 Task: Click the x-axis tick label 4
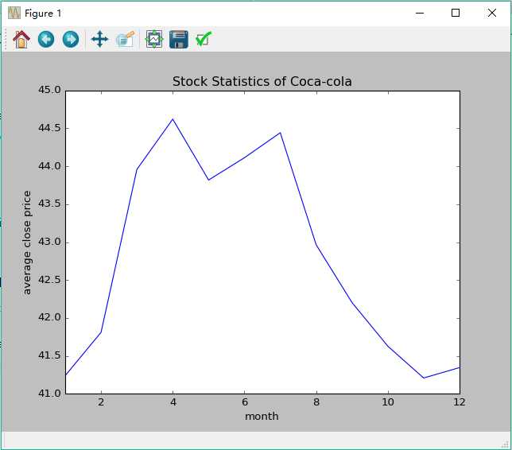173,402
